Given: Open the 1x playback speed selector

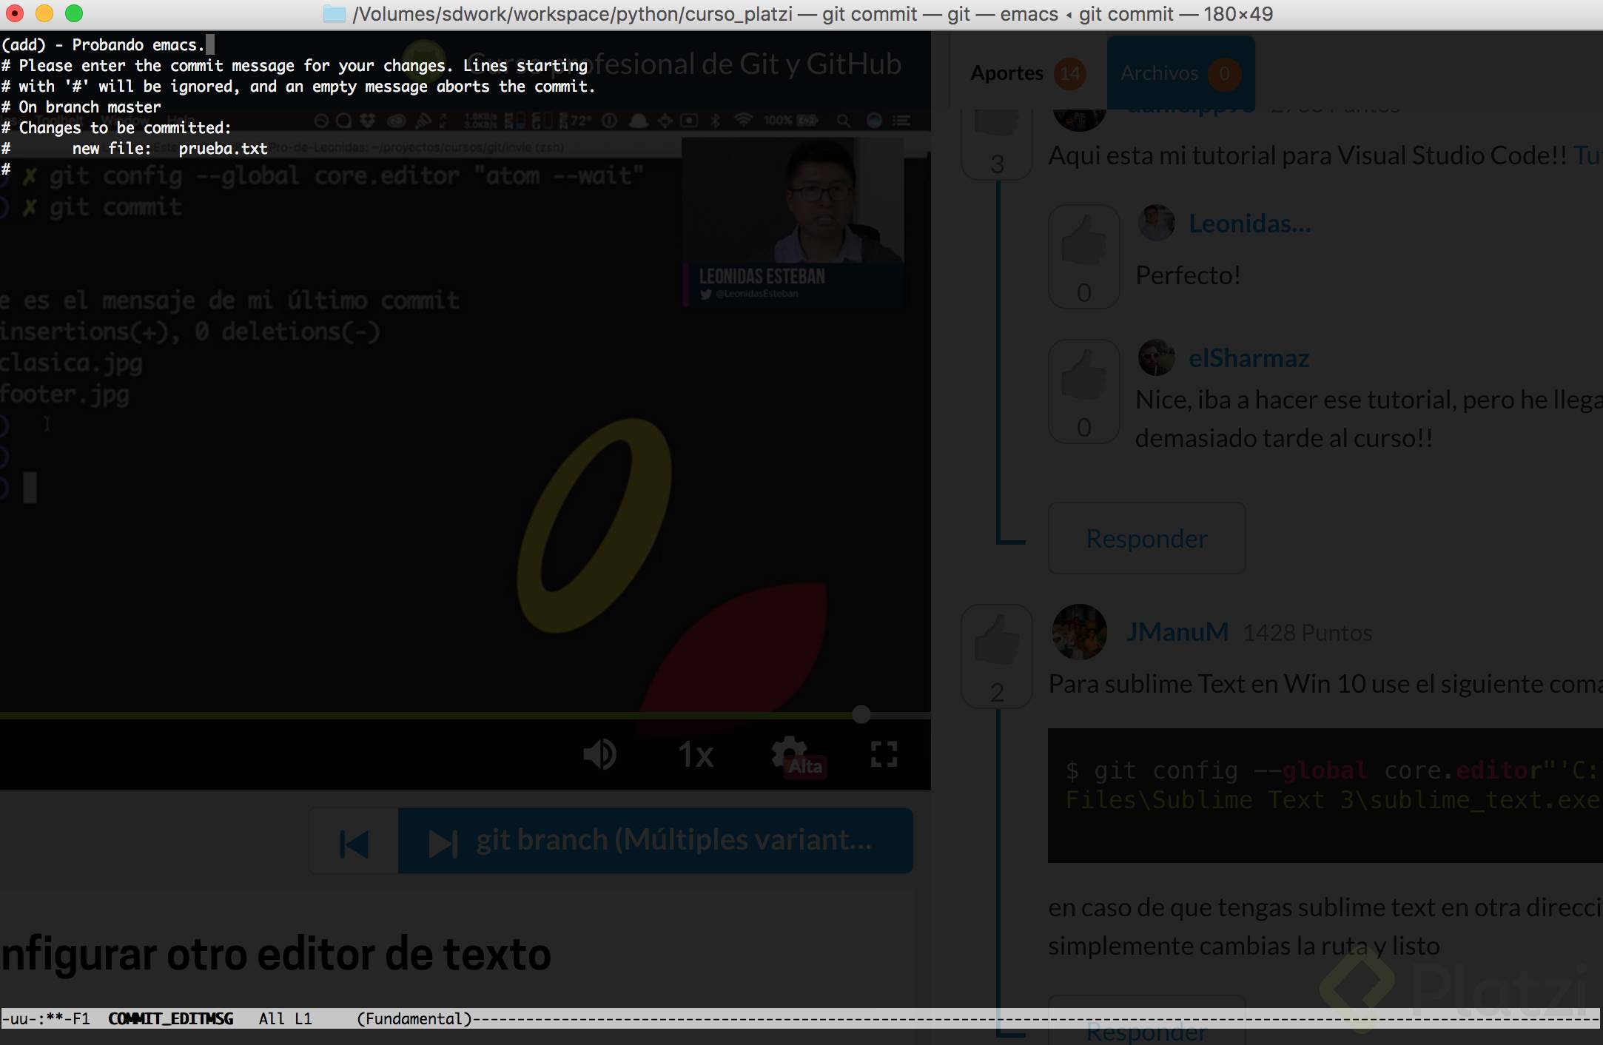Looking at the screenshot, I should [x=693, y=754].
